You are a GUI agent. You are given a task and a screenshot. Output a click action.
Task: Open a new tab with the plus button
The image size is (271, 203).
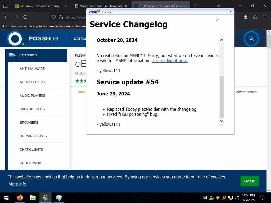point(196,6)
